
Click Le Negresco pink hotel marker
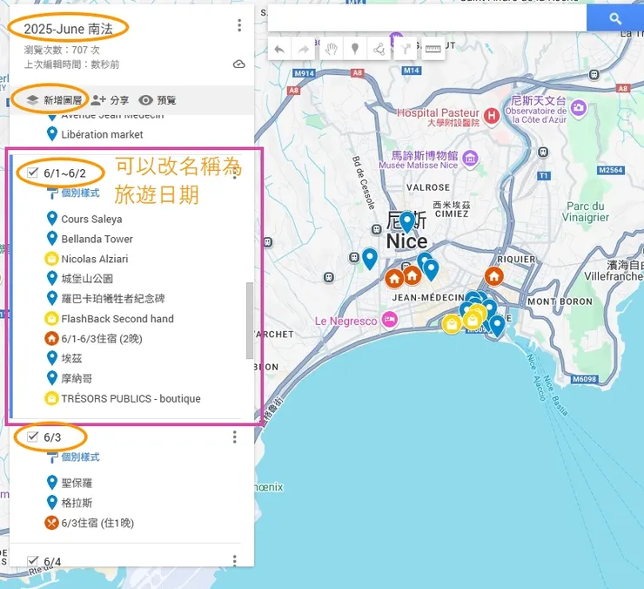(x=389, y=319)
